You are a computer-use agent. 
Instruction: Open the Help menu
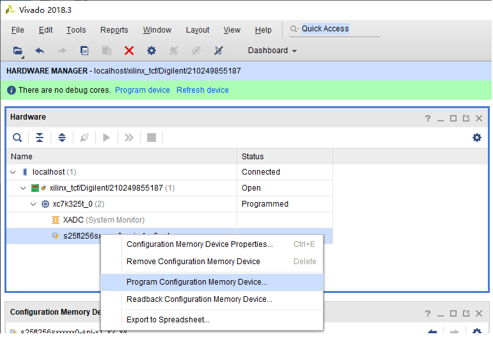pos(263,30)
